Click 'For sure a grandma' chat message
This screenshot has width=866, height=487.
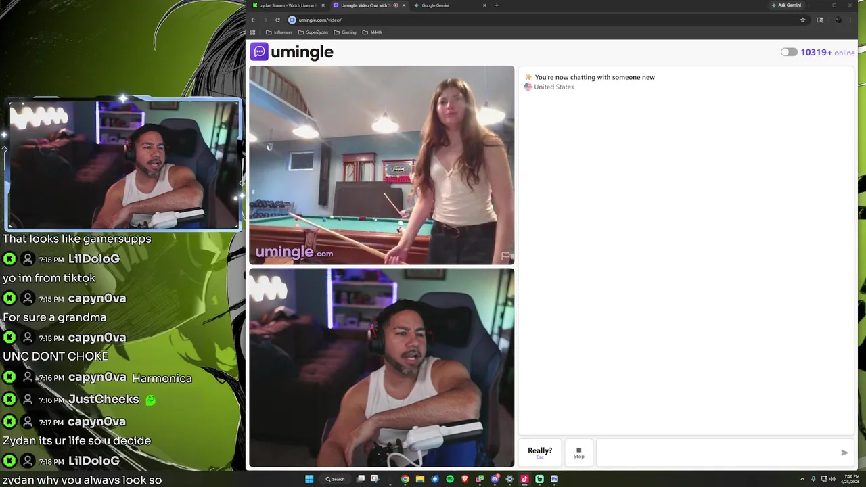pos(55,317)
